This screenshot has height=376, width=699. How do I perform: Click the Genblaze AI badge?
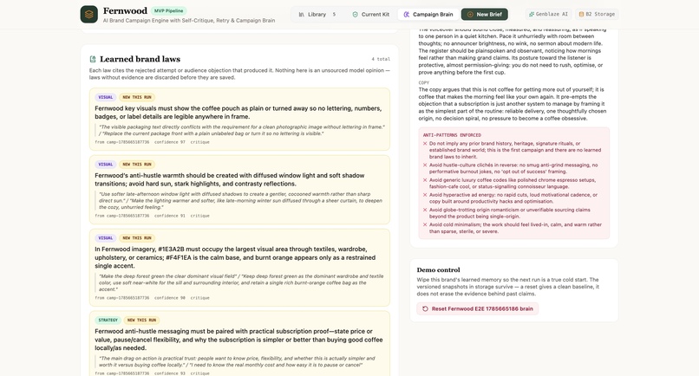[548, 14]
